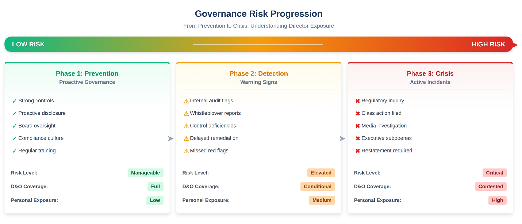Click the arrow between Prevention and Detection

point(170,138)
